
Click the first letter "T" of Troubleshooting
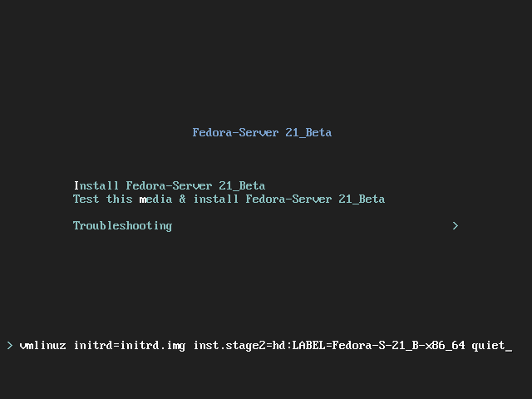point(76,225)
